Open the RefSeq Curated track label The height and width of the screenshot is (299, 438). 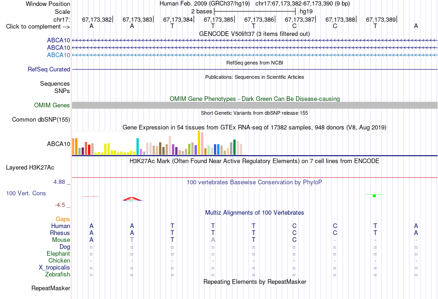click(x=49, y=69)
